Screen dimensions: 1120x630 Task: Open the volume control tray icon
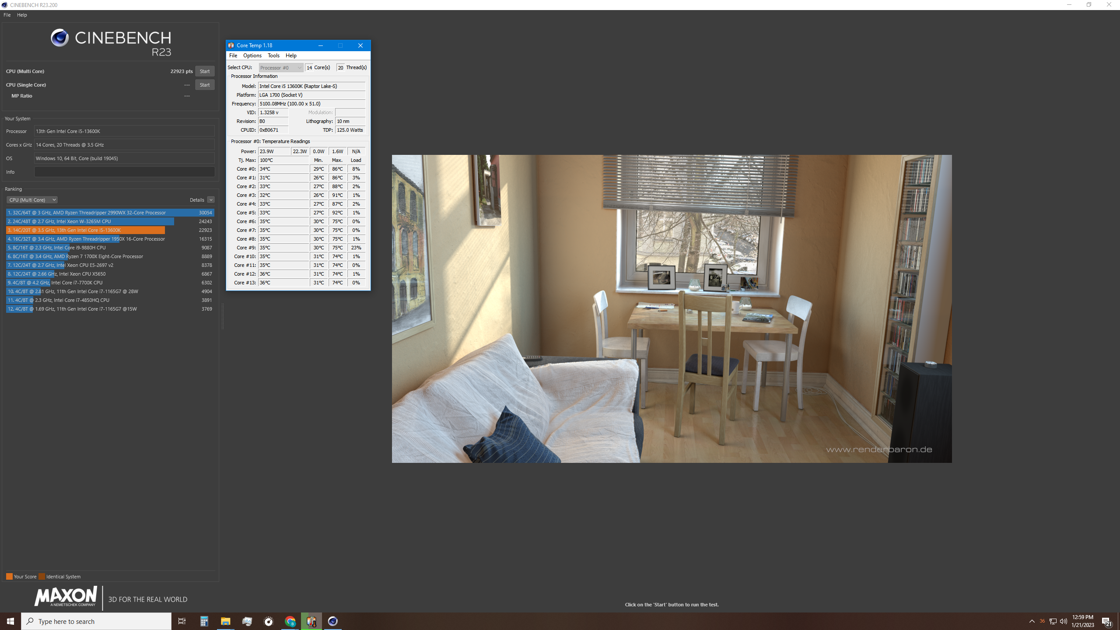point(1064,621)
